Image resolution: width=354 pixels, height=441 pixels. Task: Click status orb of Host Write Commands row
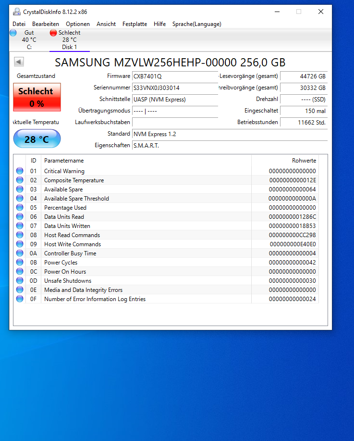pyautogui.click(x=20, y=244)
